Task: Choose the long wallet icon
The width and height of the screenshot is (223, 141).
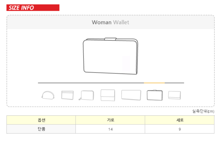Action: pos(131,95)
